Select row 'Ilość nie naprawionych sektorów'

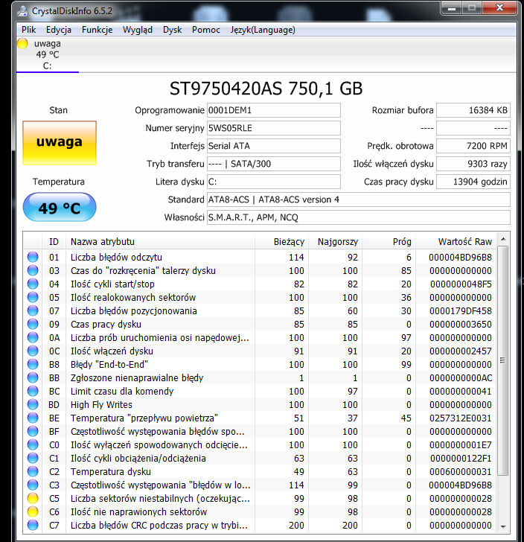261,511
